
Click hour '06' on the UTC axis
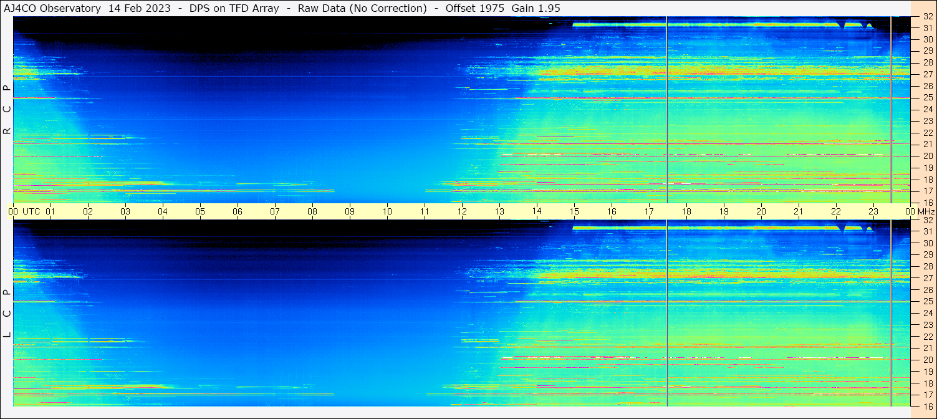[x=238, y=211]
